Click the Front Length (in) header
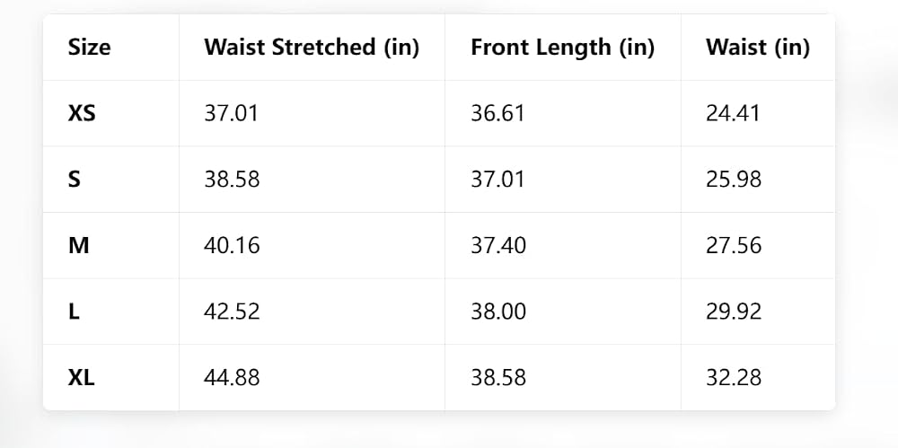Screen dimensions: 898x448 click(x=562, y=47)
